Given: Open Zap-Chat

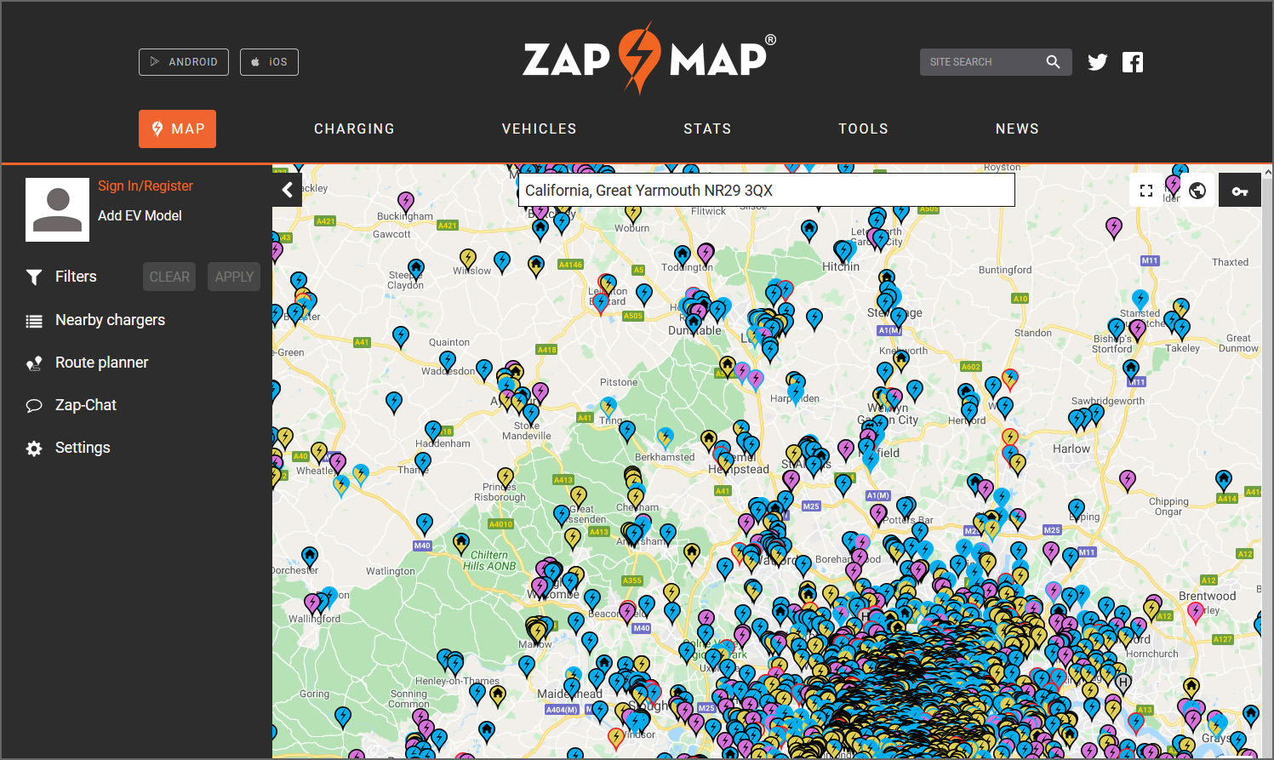Looking at the screenshot, I should point(85,405).
